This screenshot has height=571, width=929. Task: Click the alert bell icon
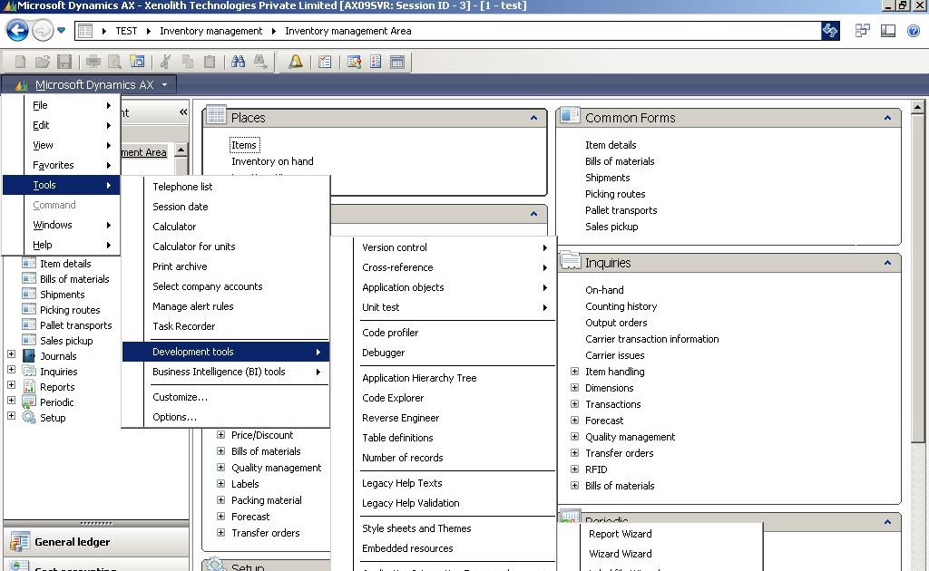coord(295,62)
